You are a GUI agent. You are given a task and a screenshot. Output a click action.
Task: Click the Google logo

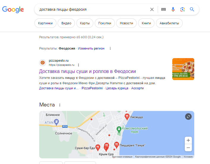(x=13, y=9)
